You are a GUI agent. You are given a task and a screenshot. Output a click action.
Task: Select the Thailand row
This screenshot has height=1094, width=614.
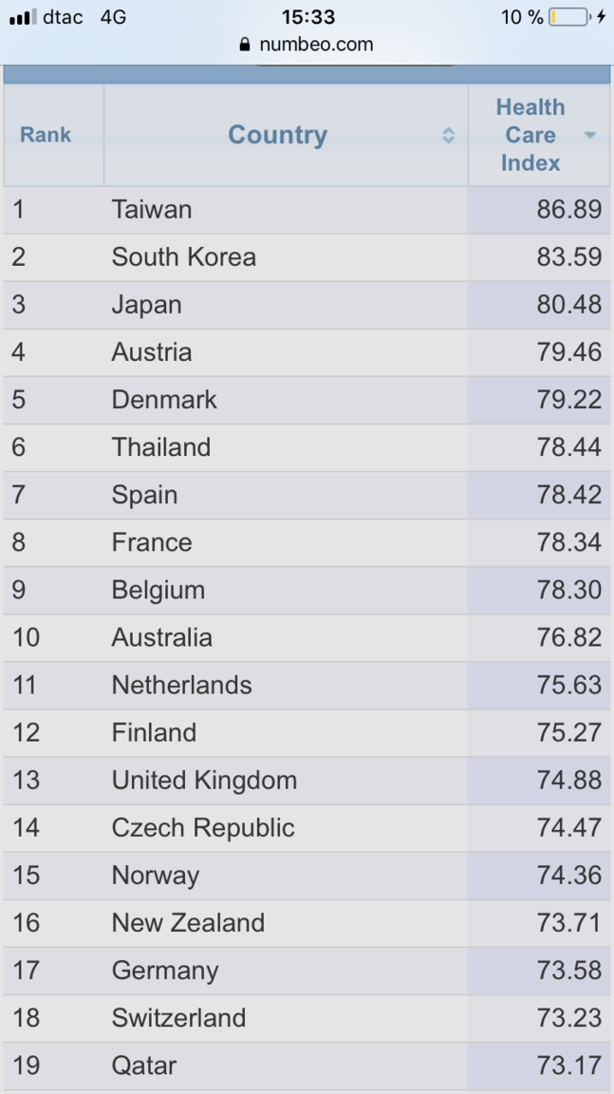pos(307,448)
